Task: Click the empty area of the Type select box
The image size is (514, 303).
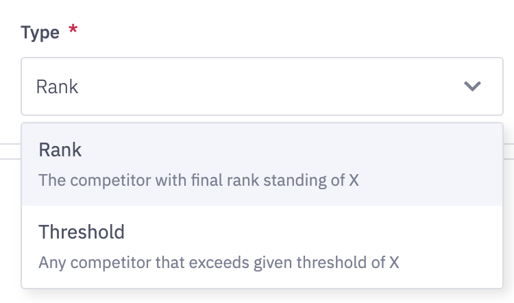Action: [274, 86]
